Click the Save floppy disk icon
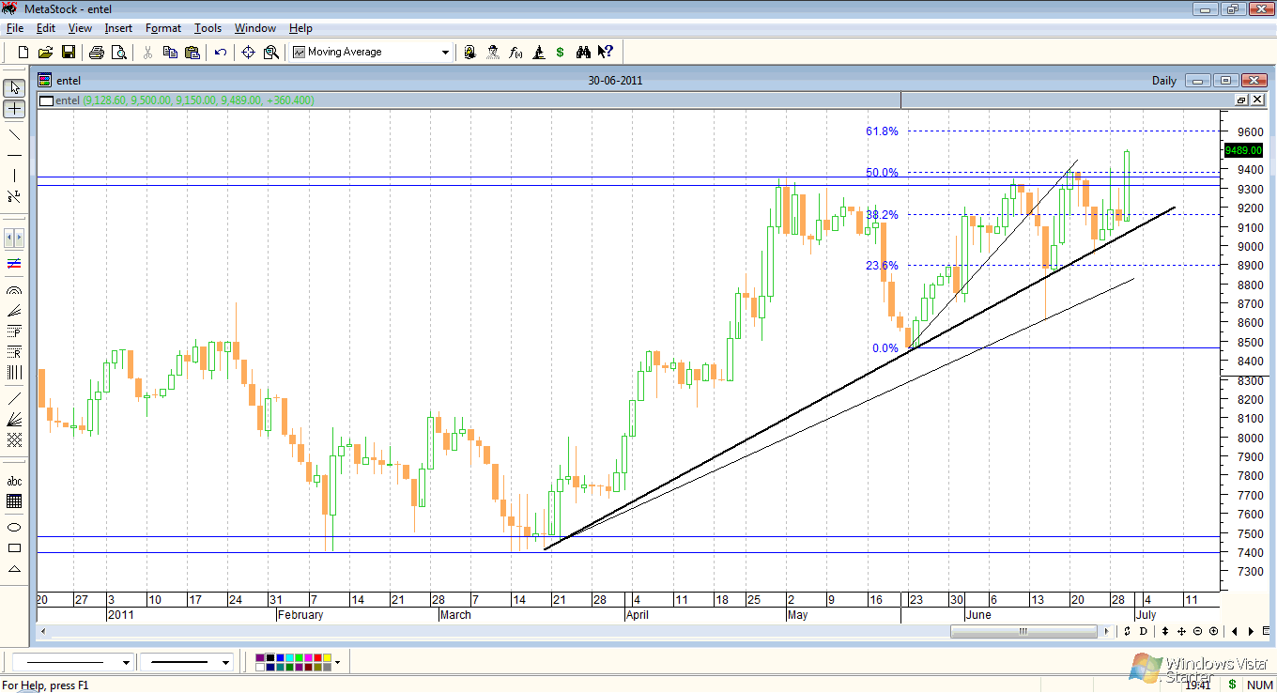Viewport: 1277px width, 693px height. [x=68, y=53]
